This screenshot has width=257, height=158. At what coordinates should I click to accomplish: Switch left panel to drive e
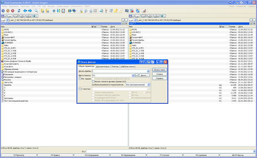coord(23,16)
